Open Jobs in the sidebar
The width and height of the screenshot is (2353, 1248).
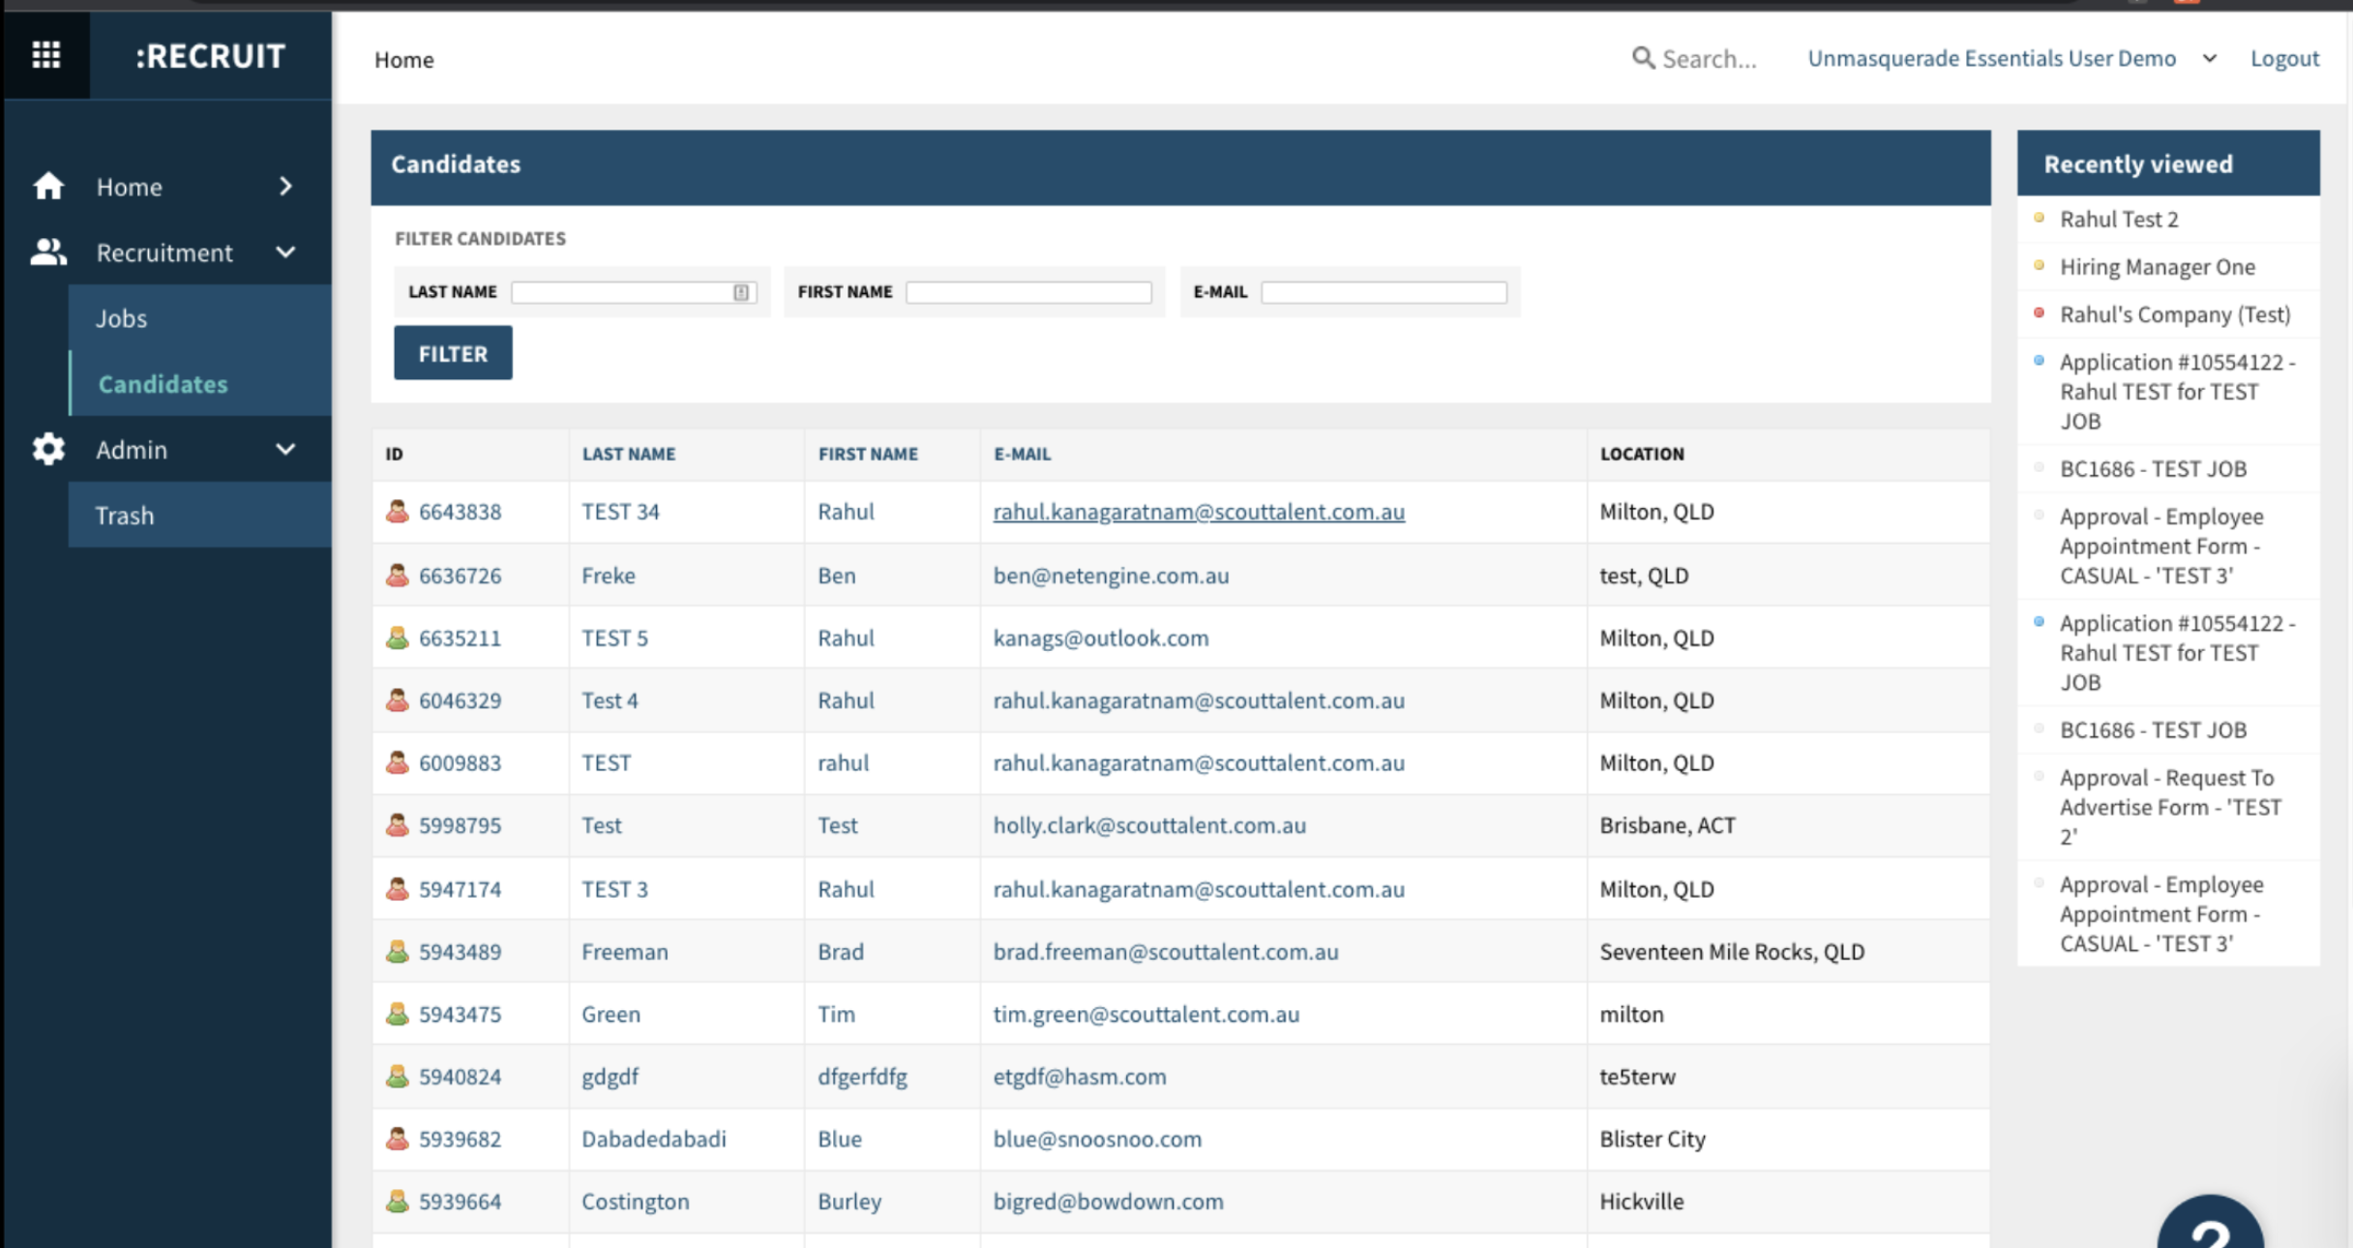(121, 318)
